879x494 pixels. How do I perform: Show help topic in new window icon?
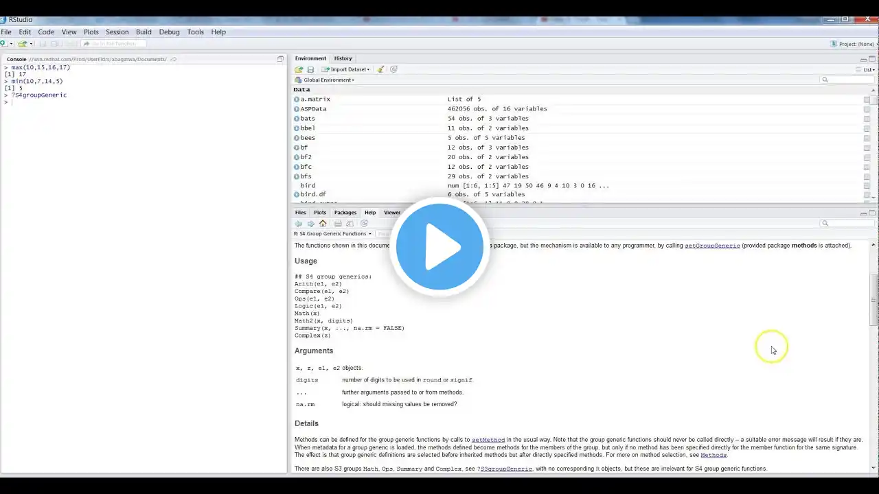[x=350, y=224]
